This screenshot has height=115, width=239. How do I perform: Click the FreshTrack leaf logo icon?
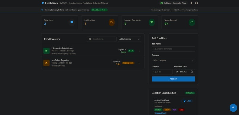[x=42, y=3]
